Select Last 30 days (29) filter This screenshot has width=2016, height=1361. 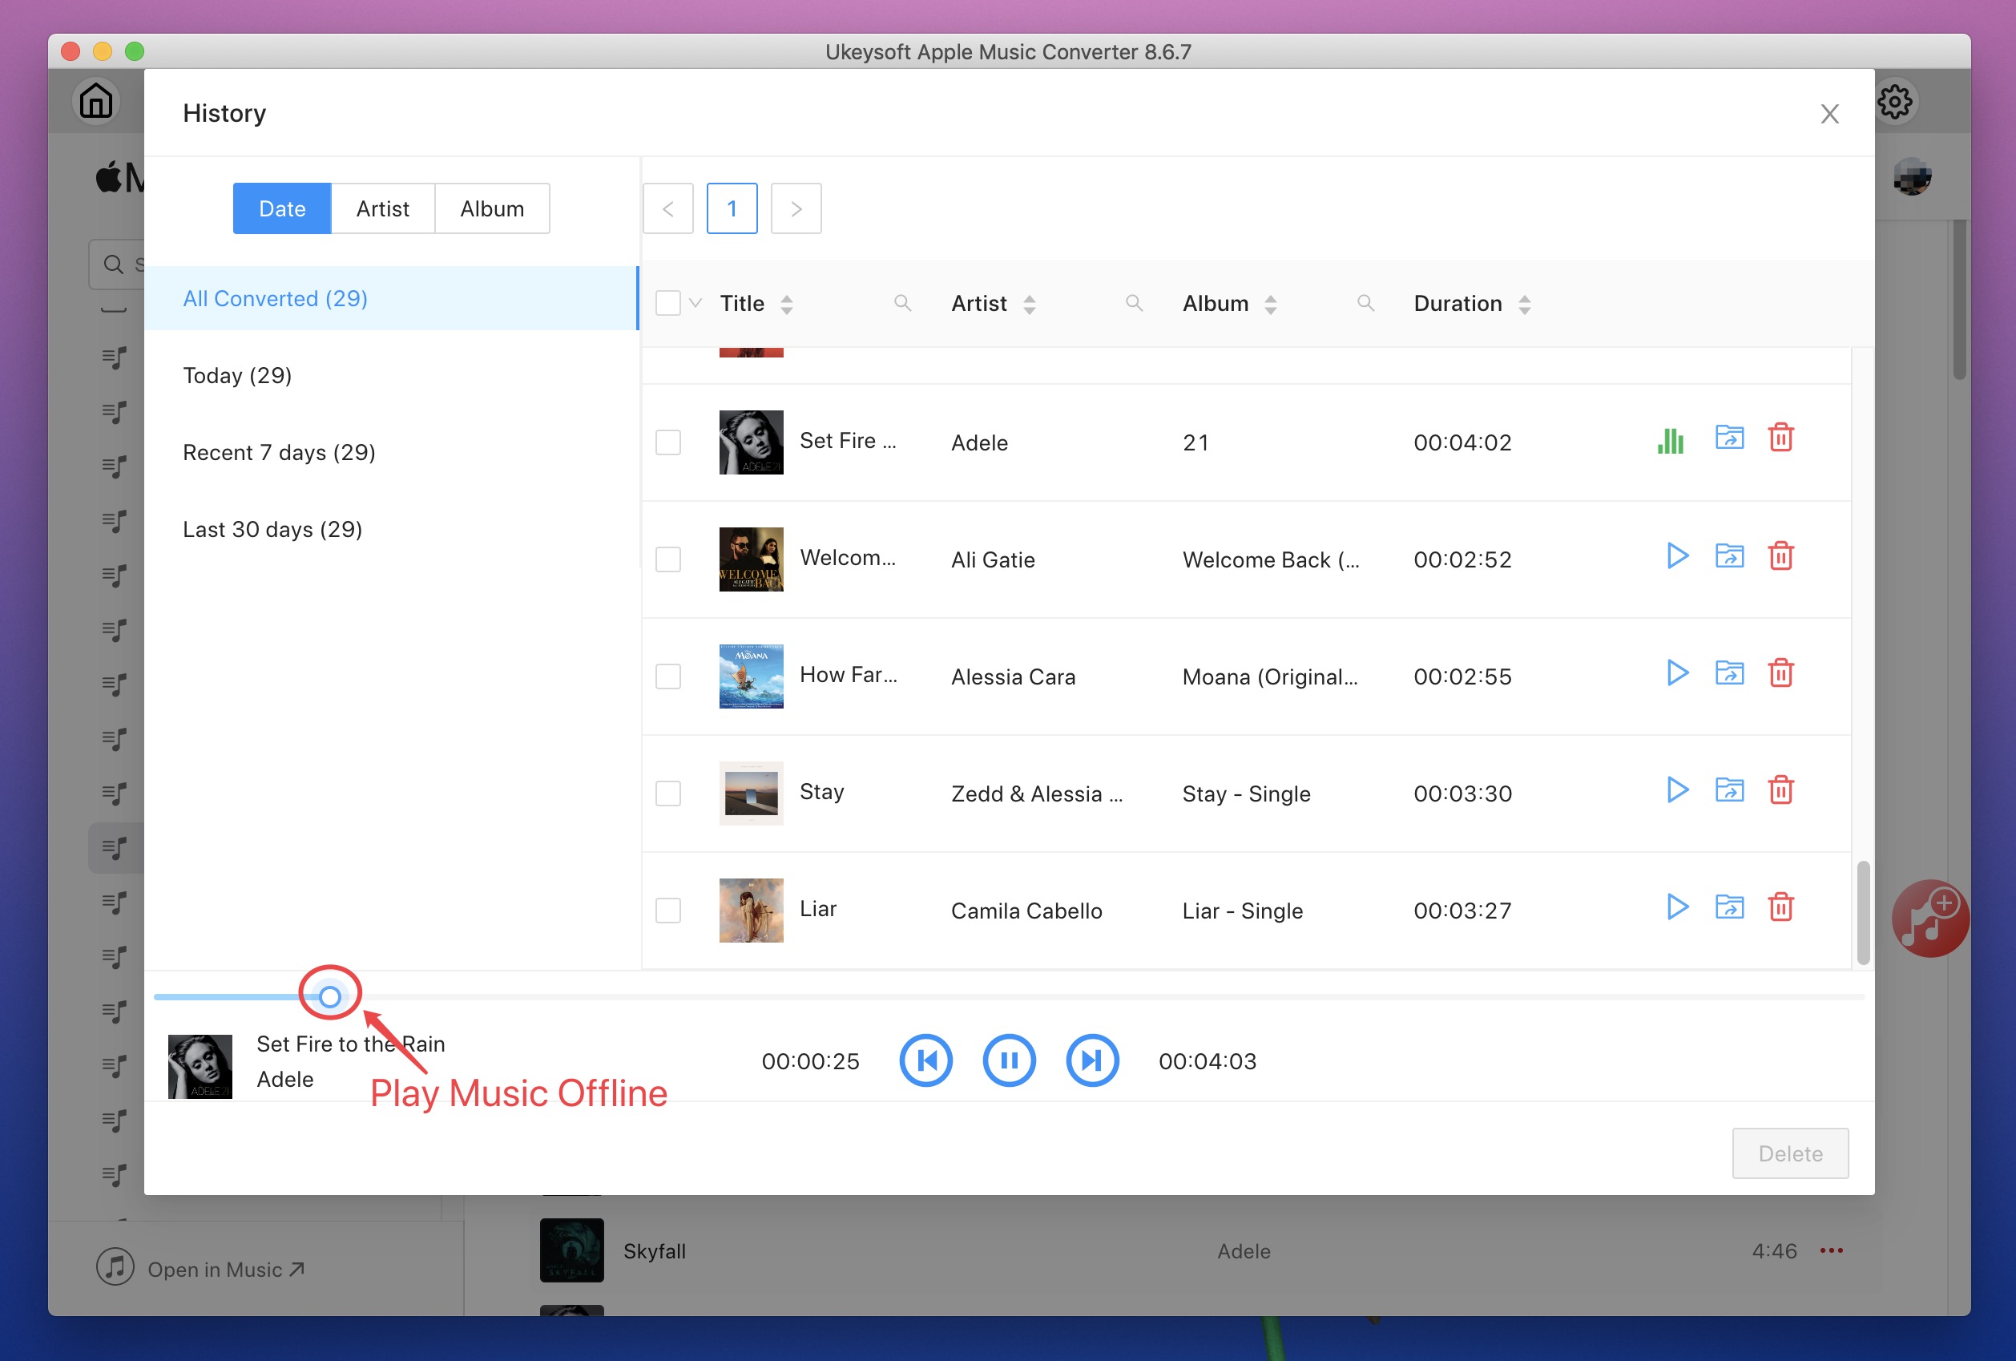coord(391,530)
